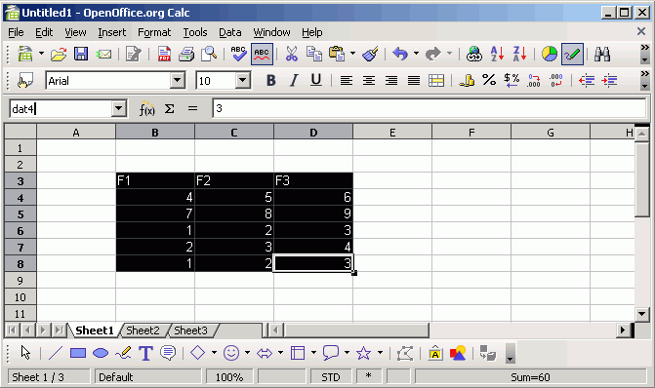
Task: Open Paste options dropdown arrow
Action: (353, 54)
